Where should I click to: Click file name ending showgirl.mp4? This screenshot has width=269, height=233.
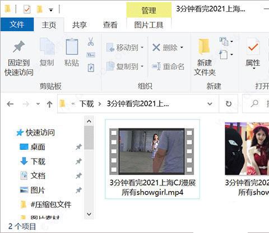(152, 188)
